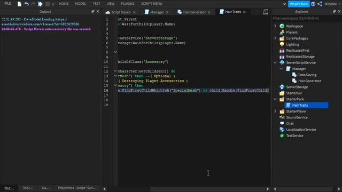This screenshot has width=342, height=192.
Task: Select Workspace in Explorer
Action: pyautogui.click(x=294, y=26)
